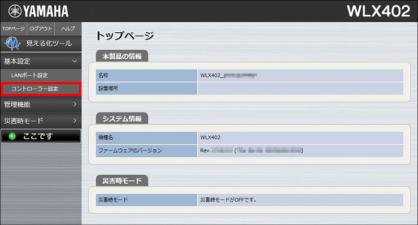Click the トップページ page heading
This screenshot has height=225, width=418.
pos(125,36)
